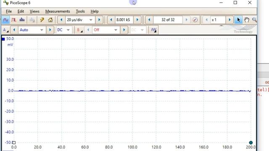Click the 100.0 time axis label
The height and width of the screenshot is (151, 269).
pyautogui.click(x=132, y=147)
